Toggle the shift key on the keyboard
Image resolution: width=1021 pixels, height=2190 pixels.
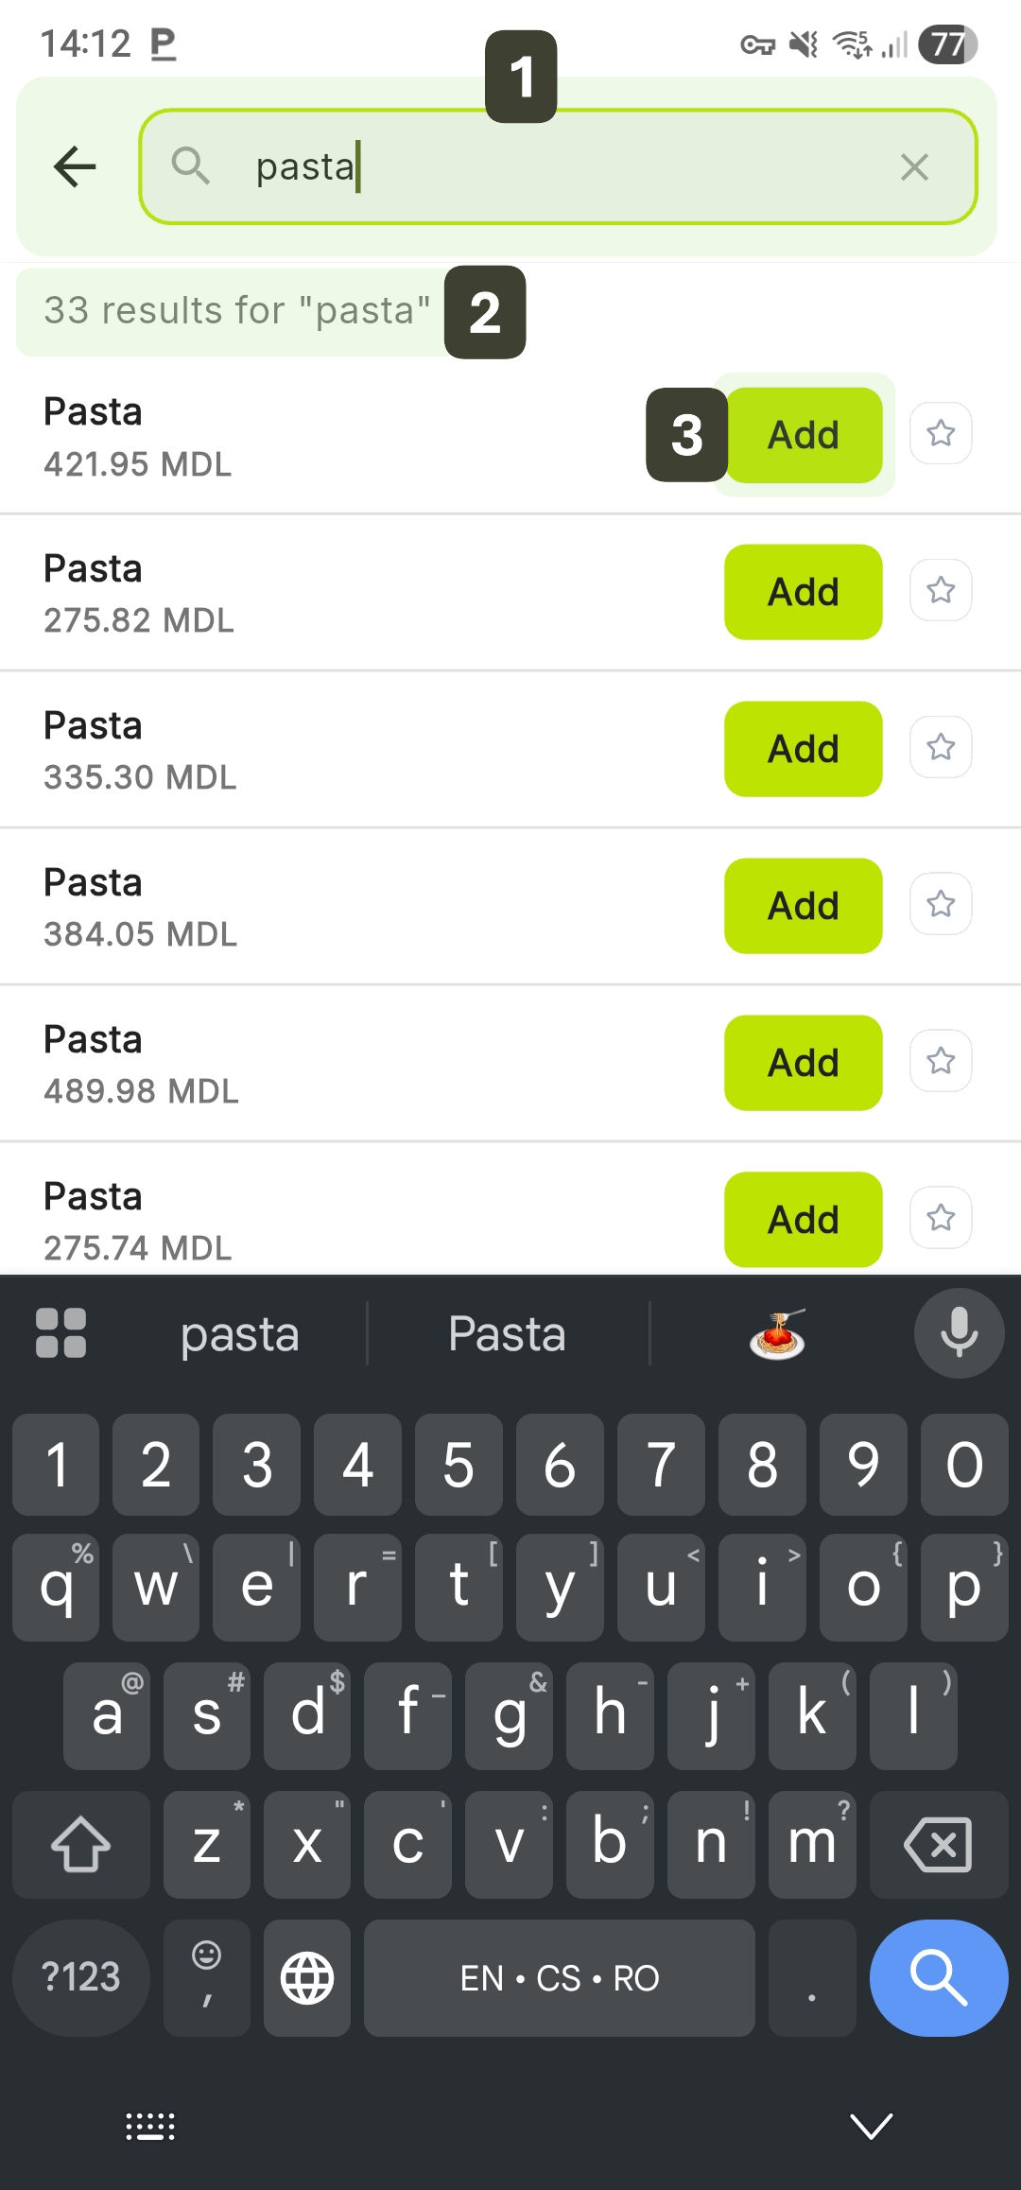pos(81,1844)
